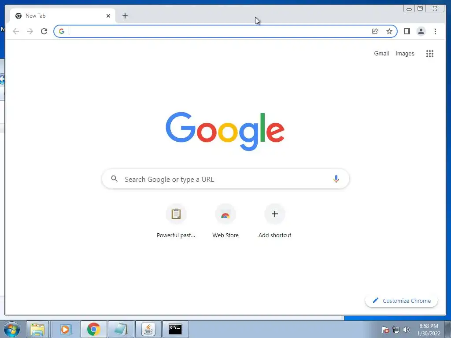Click the Customize Chrome button
Screen dimensions: 451x338
402,301
